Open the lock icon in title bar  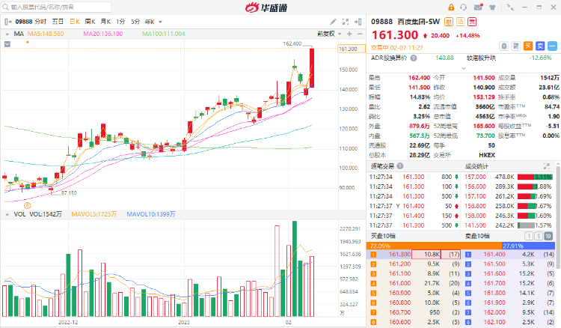pyautogui.click(x=451, y=7)
